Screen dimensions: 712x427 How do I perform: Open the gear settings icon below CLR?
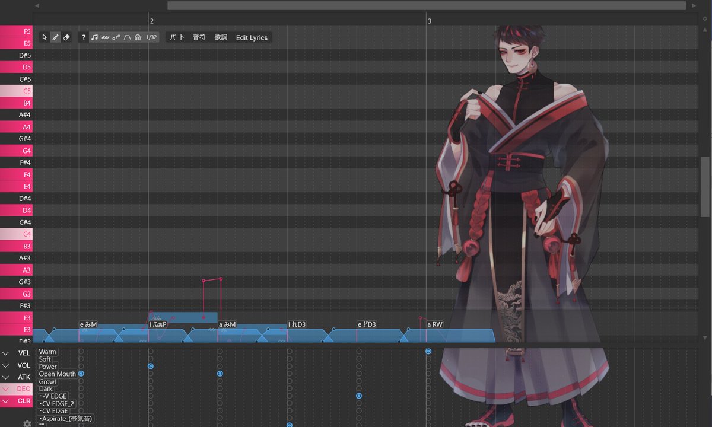[x=27, y=423]
